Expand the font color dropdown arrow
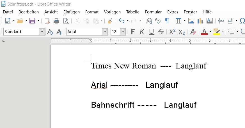 tap(210, 32)
